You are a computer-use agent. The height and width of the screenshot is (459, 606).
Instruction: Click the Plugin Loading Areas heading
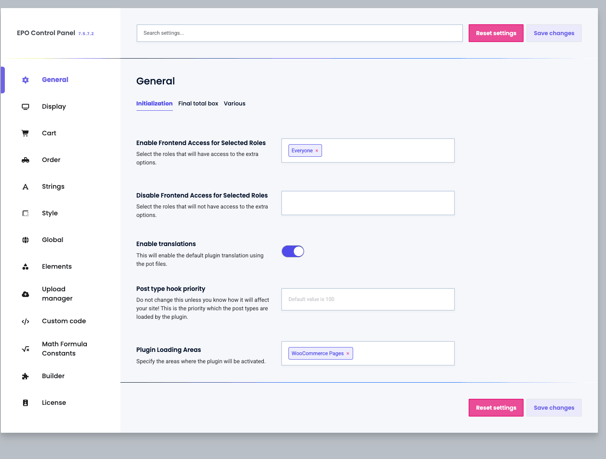[x=168, y=350]
